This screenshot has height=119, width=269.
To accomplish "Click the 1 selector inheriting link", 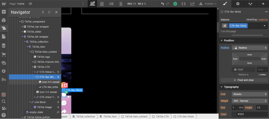I will pyautogui.click(x=262, y=20).
